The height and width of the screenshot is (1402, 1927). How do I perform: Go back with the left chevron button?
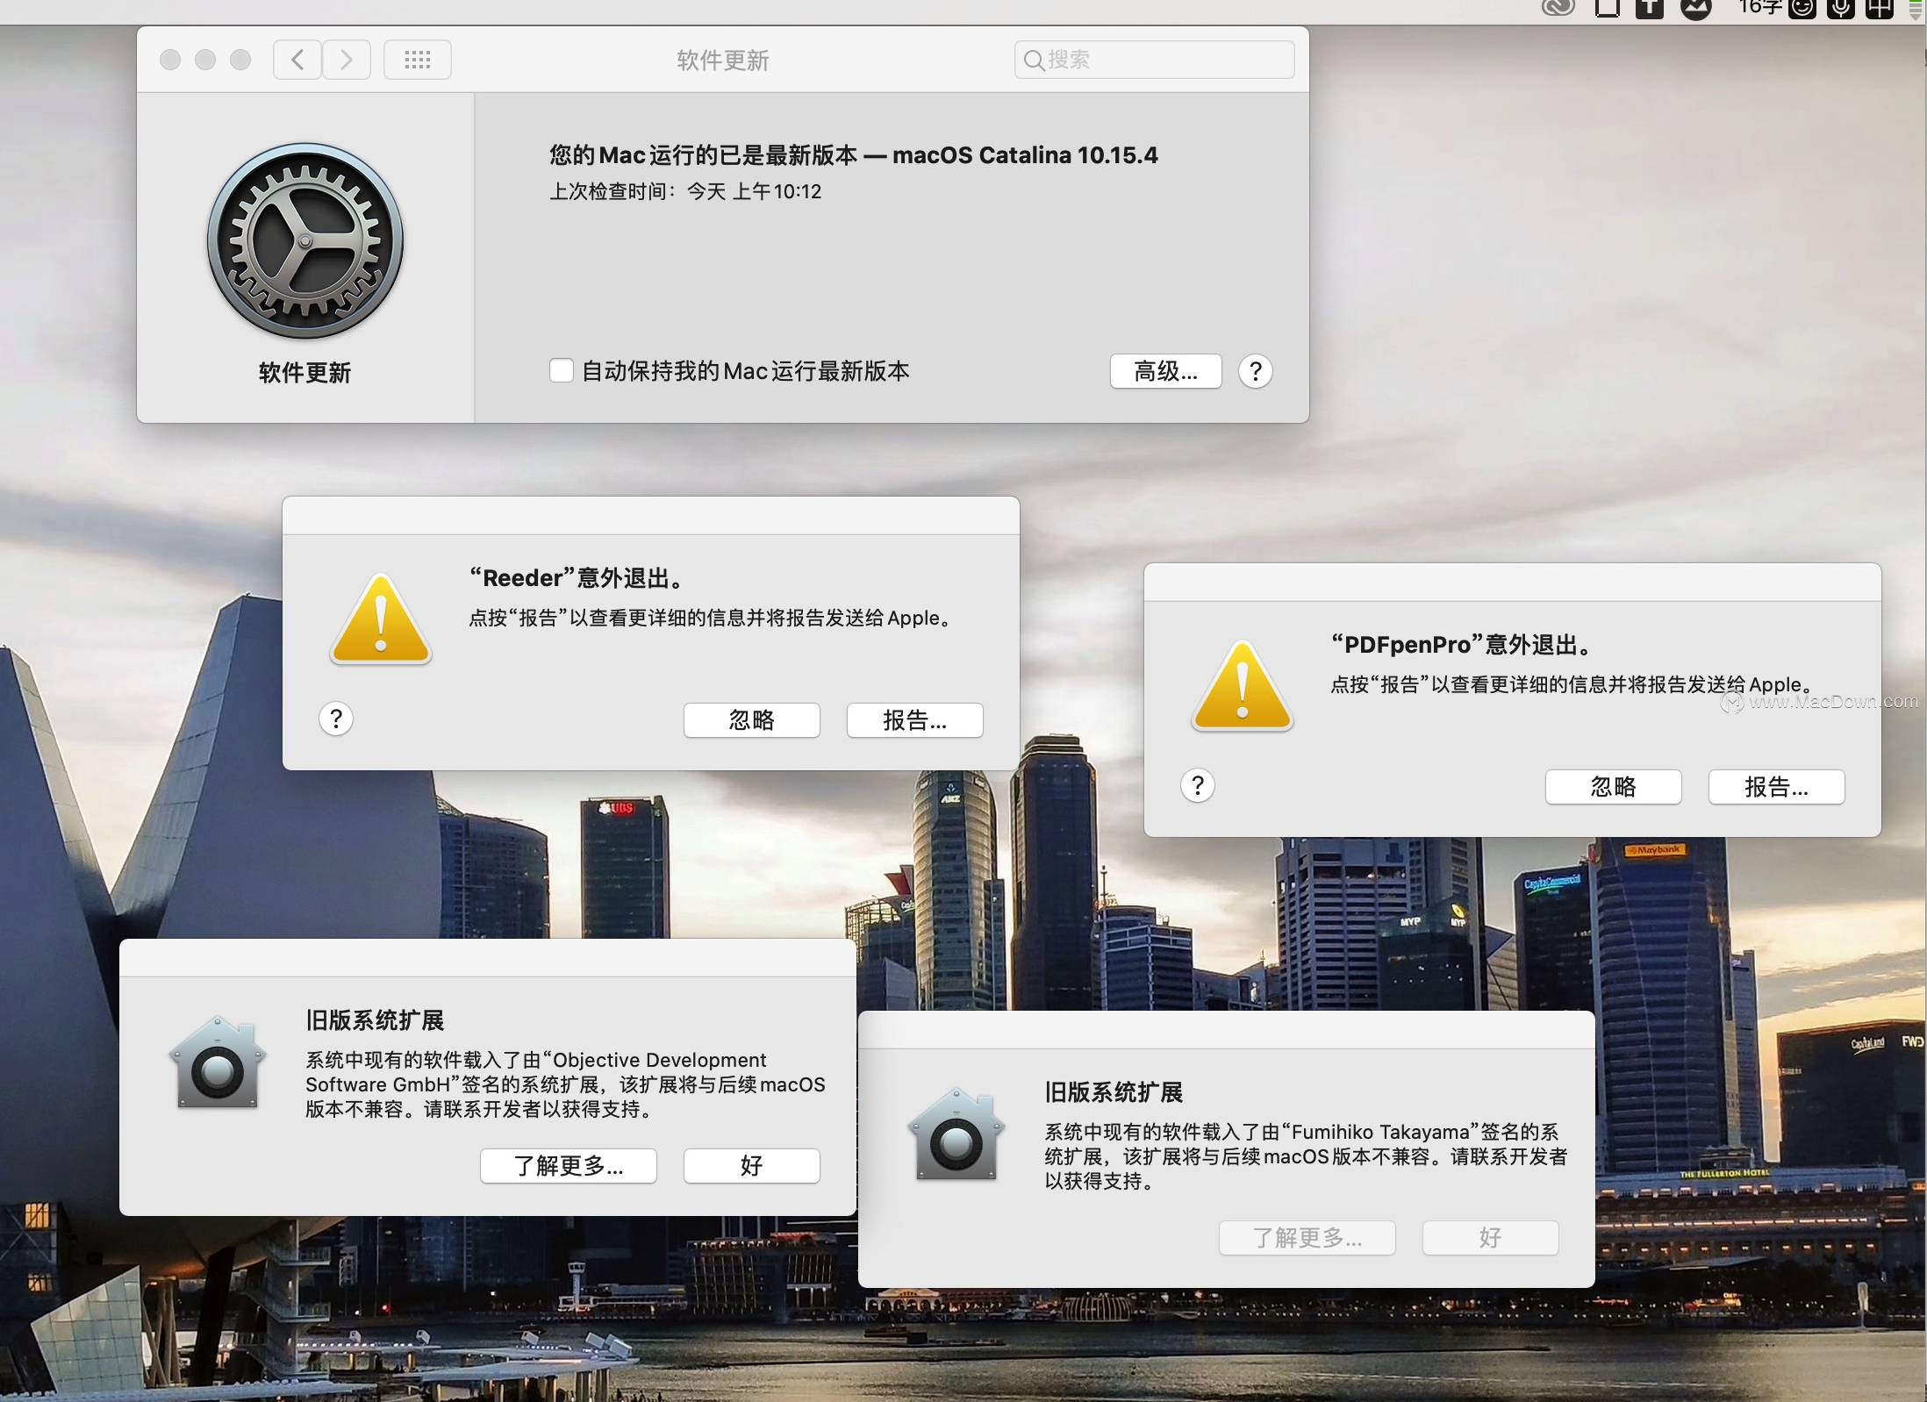[x=297, y=60]
